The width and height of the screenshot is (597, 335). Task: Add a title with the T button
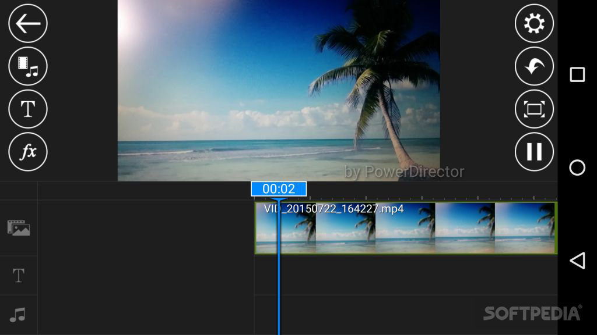coord(28,109)
